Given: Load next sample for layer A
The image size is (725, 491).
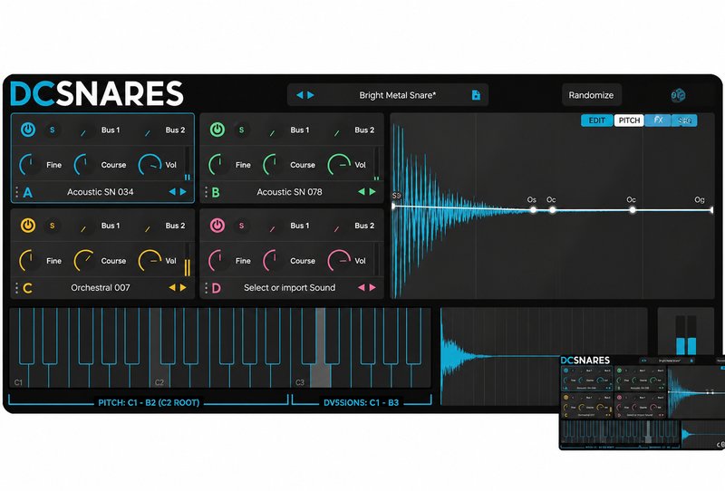Looking at the screenshot, I should 183,191.
